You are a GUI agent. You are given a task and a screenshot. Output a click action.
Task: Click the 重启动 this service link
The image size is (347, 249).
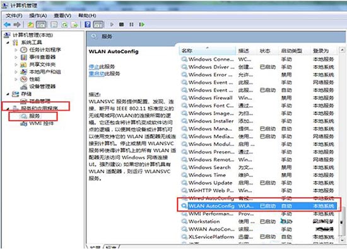point(97,73)
